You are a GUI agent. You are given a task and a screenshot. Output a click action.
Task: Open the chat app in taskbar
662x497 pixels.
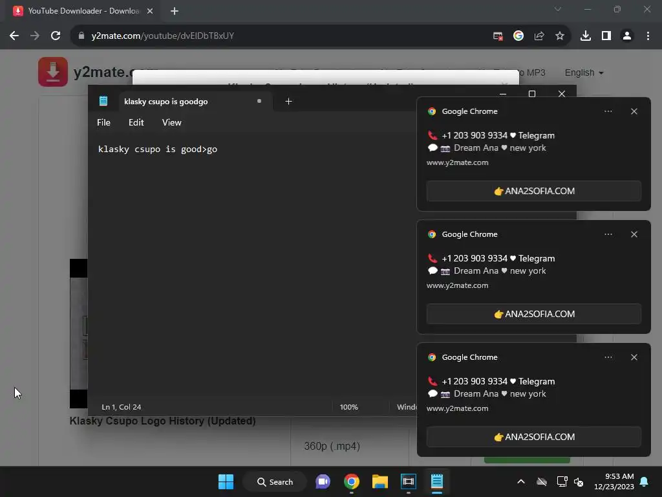[x=323, y=481]
